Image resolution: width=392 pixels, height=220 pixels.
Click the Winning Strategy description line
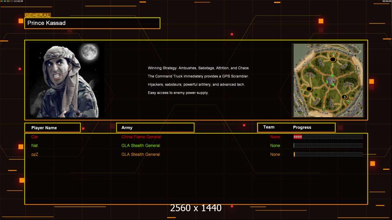[198, 68]
